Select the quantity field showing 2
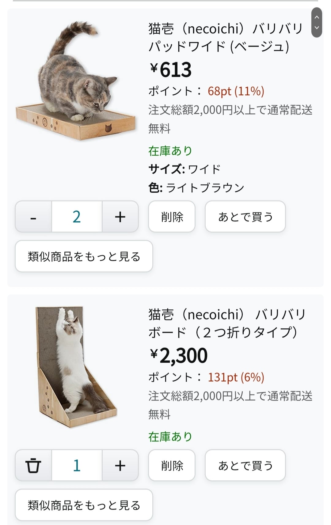Image resolution: width=331 pixels, height=525 pixels. click(x=77, y=217)
